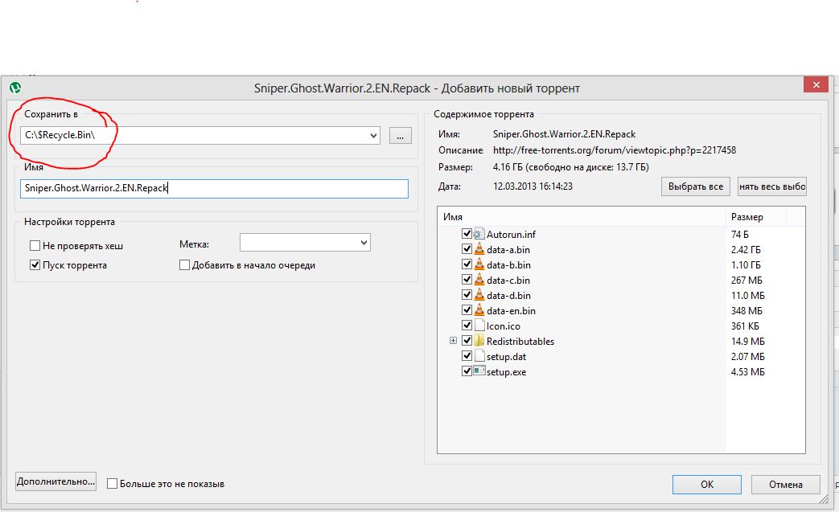Click the 'Снять весь выбор' deselect button

(772, 186)
